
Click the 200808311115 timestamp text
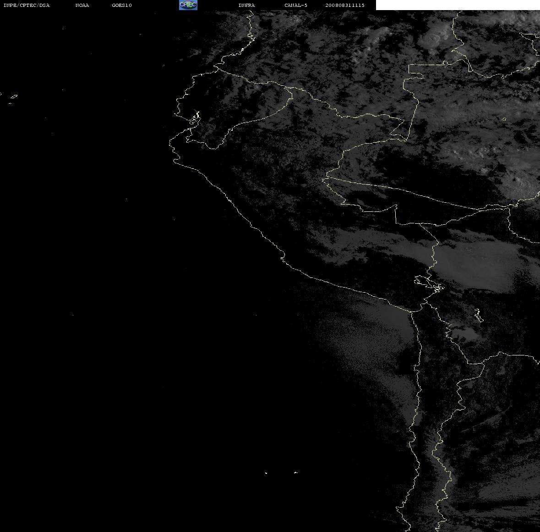[x=345, y=5]
